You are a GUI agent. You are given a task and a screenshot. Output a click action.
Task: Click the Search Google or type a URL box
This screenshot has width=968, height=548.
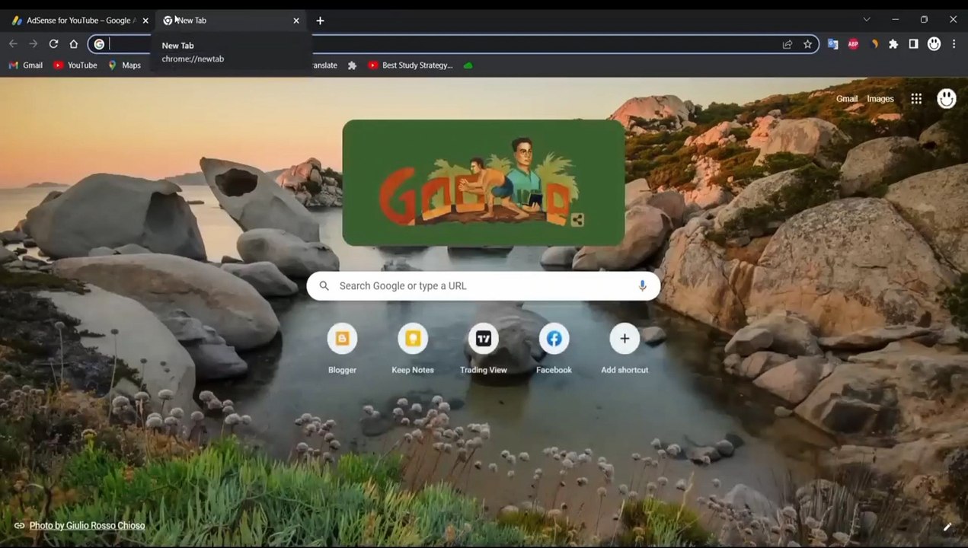tap(483, 285)
